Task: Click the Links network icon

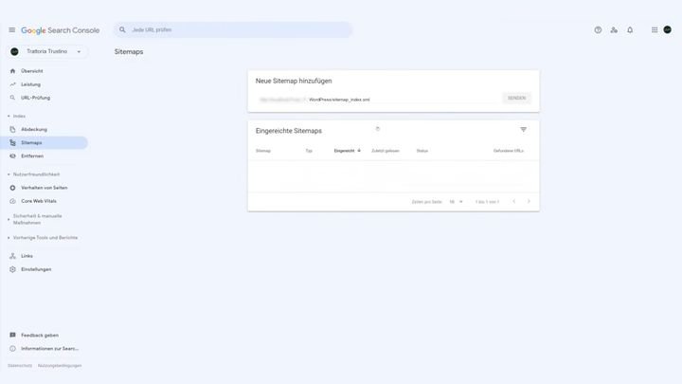Action: point(12,256)
